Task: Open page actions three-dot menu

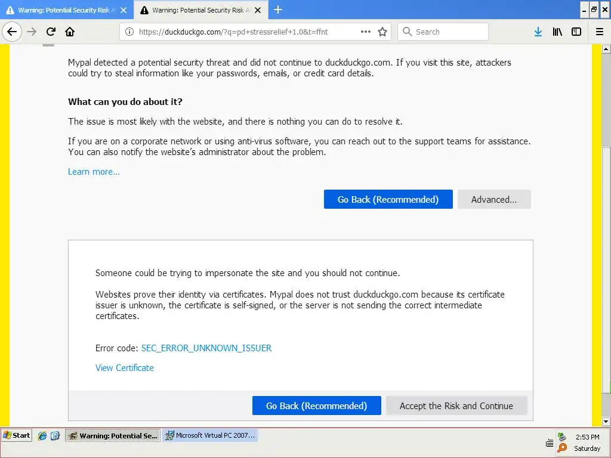Action: (366, 32)
